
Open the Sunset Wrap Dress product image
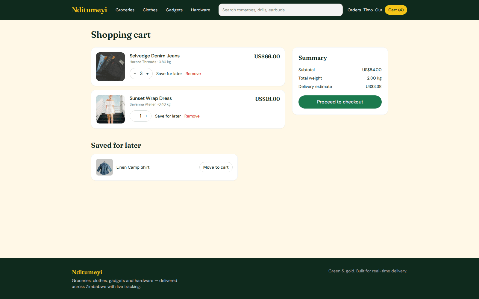[110, 109]
